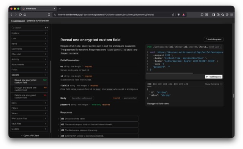This screenshot has width=243, height=149.
Task: Click the Brave rewards triangle icon
Action: (184, 15)
